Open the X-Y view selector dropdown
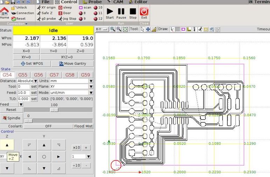Image resolution: width=270 pixels, height=177 pixels. [x=102, y=29]
